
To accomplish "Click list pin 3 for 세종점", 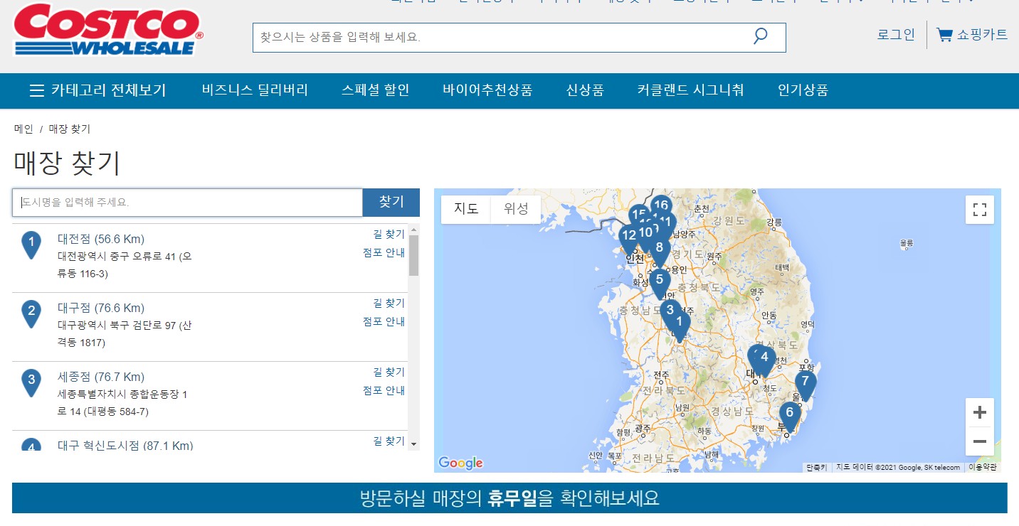I will point(31,382).
